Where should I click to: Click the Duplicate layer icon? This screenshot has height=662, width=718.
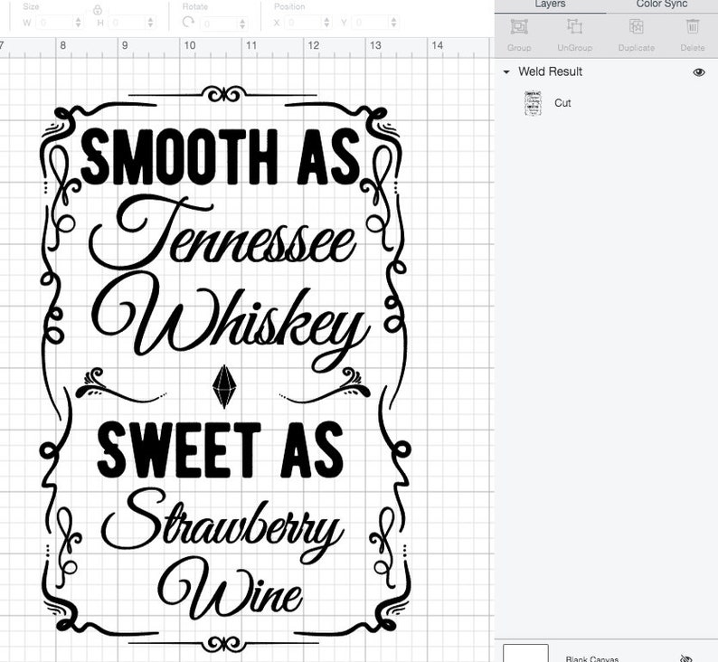coord(636,27)
